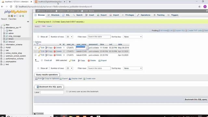Open the upper Number of rows dropdown

pos(69,37)
